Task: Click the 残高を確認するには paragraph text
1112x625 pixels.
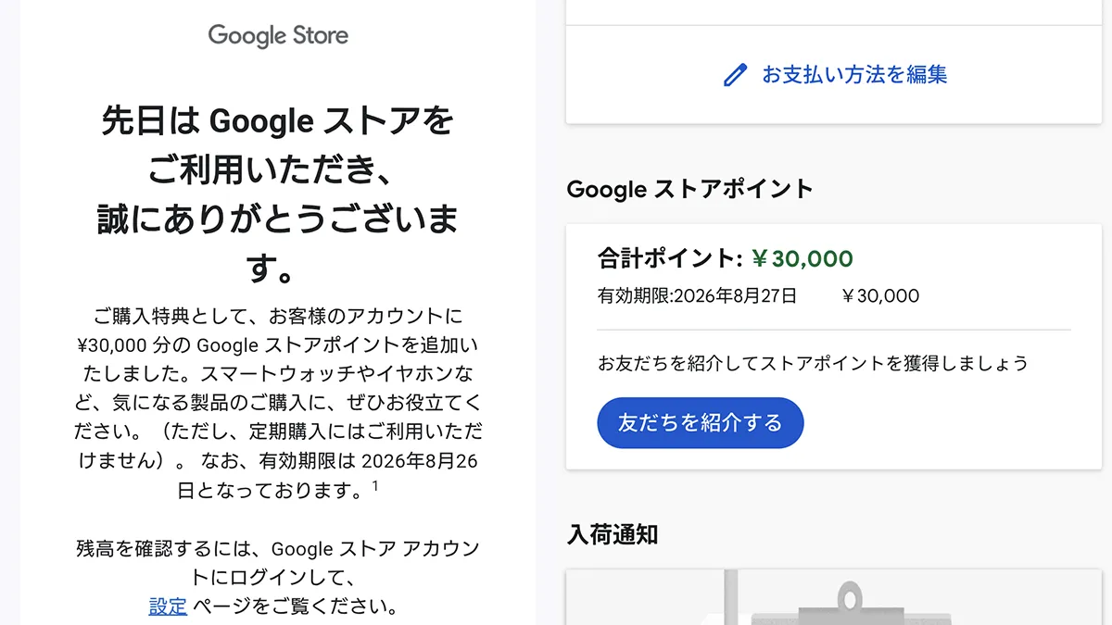Action: [278, 578]
